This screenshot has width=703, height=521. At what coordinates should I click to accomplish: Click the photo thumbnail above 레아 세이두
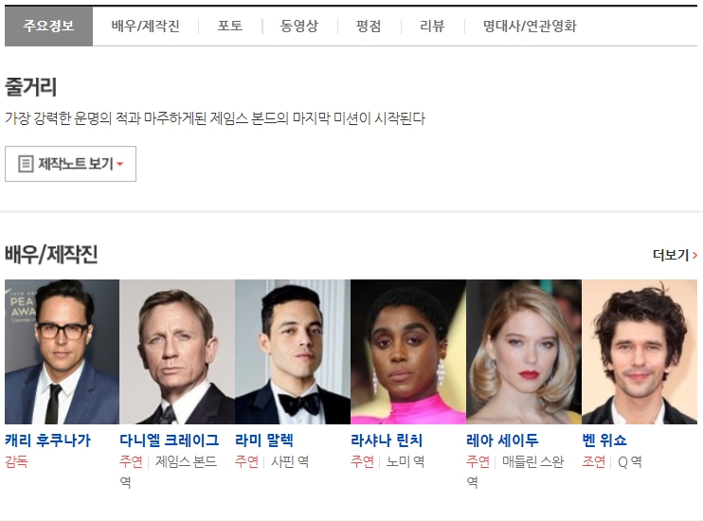pos(524,352)
